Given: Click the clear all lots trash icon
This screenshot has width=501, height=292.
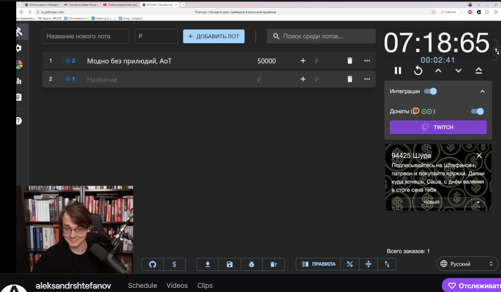Looking at the screenshot, I should [274, 264].
